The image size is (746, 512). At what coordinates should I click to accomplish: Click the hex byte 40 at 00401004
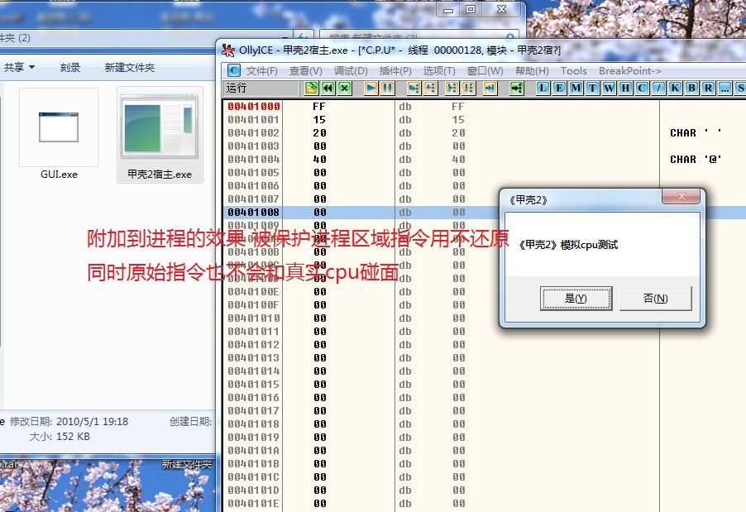pyautogui.click(x=320, y=160)
